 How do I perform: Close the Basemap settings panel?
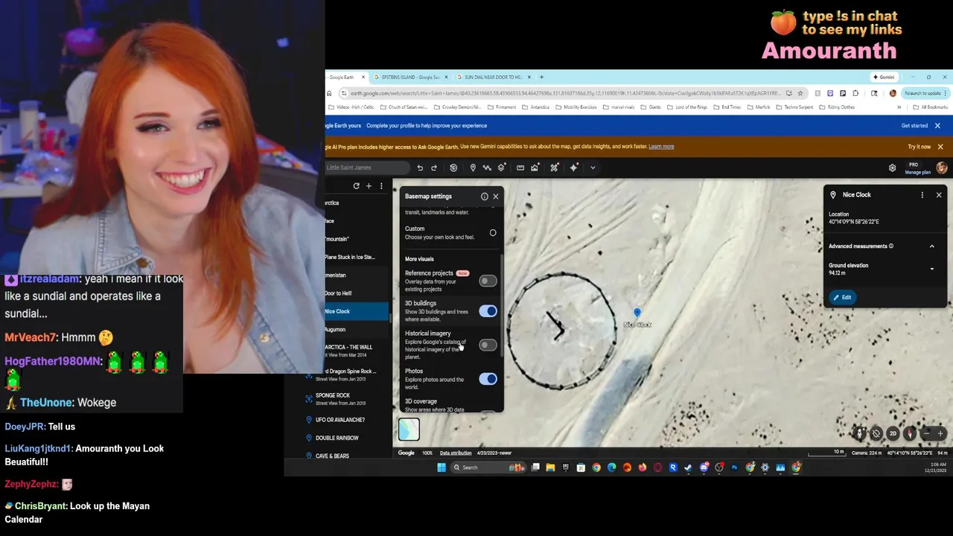point(496,197)
